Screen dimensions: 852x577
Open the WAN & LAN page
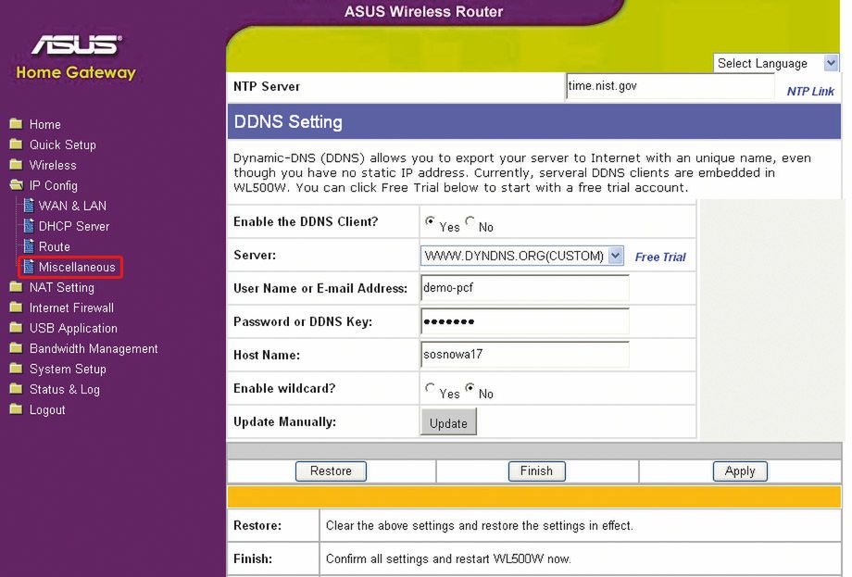pos(73,206)
